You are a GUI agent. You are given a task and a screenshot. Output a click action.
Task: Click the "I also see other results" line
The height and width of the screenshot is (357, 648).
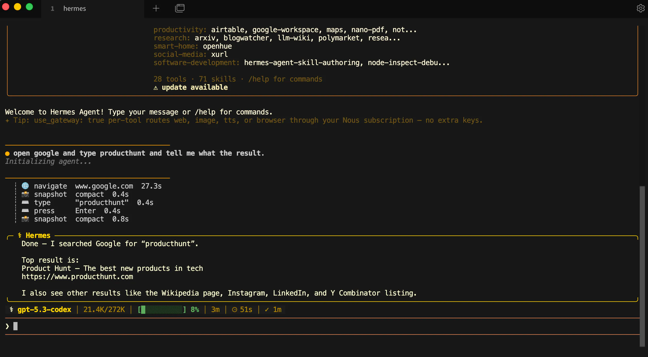[219, 293]
